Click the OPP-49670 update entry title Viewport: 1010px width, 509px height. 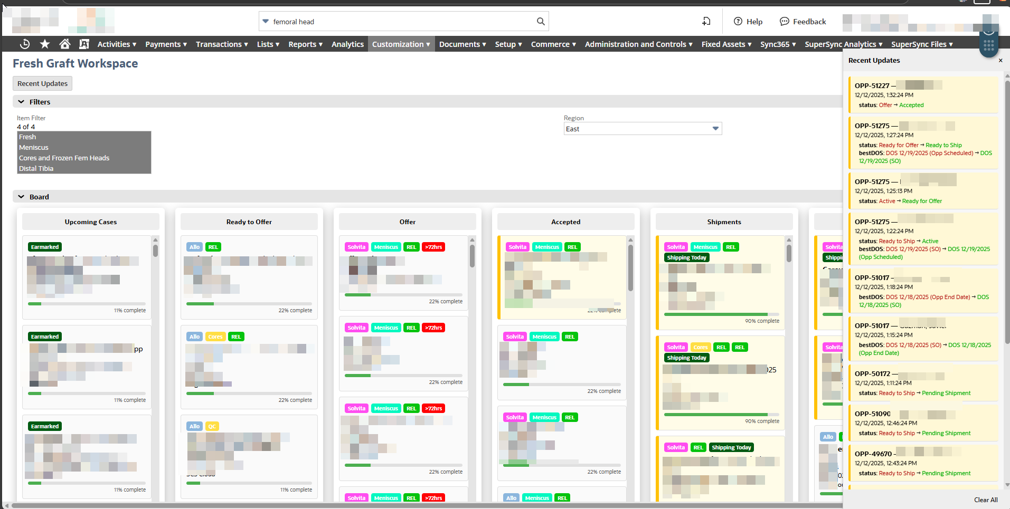[873, 454]
